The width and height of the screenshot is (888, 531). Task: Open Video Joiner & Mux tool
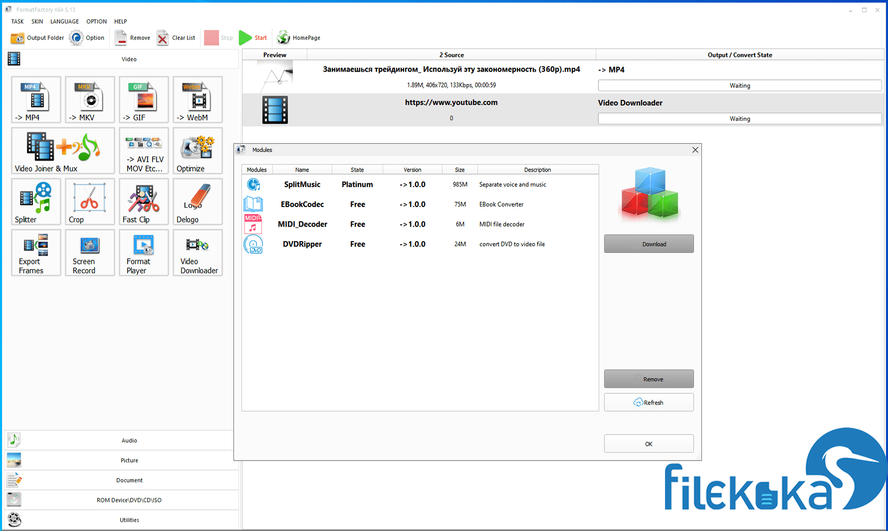[63, 150]
